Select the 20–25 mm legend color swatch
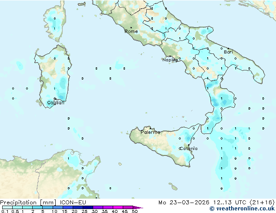The image size is (276, 213). (x=77, y=207)
